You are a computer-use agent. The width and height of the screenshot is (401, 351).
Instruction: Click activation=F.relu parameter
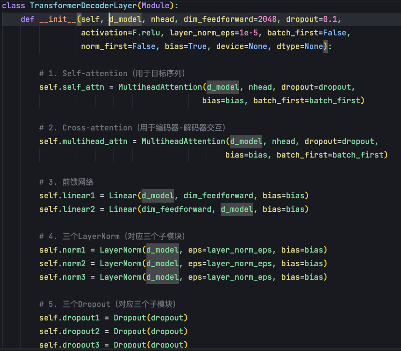[120, 32]
